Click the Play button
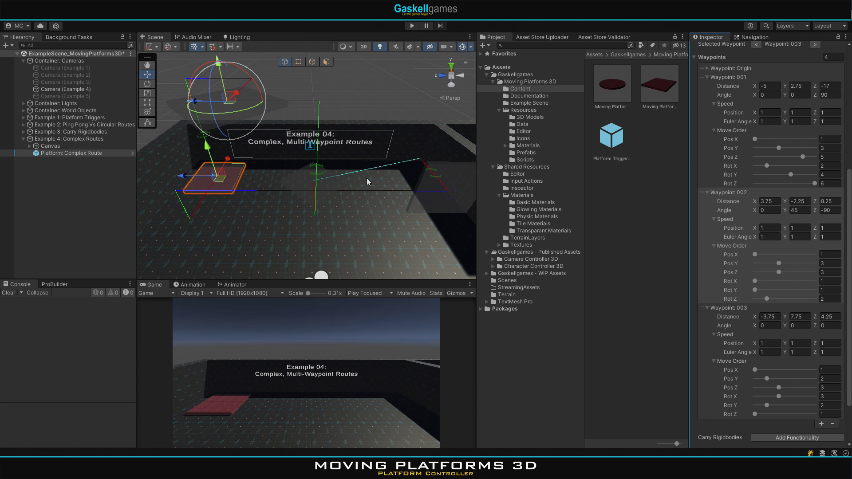 tap(412, 26)
